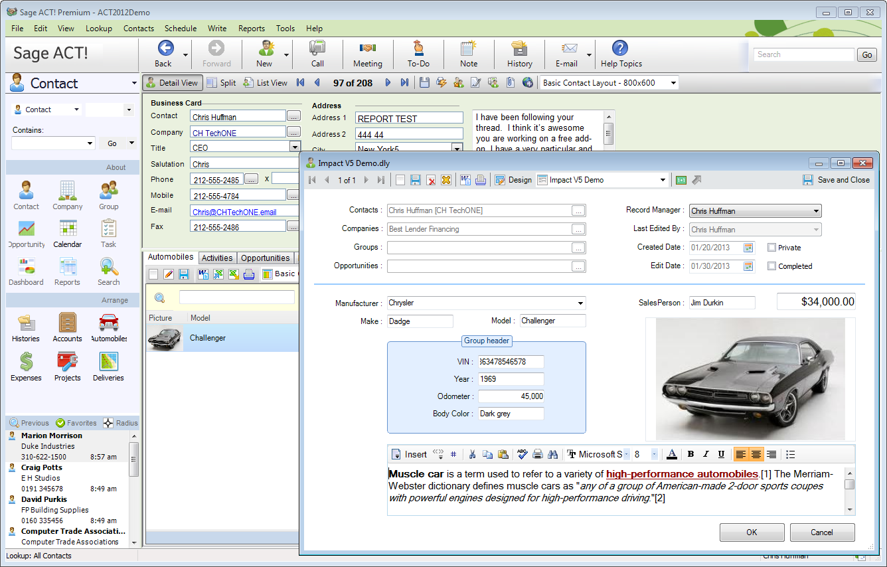Open the font size dropdown in editor
This screenshot has height=567, width=887.
[654, 454]
